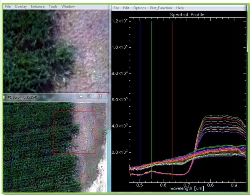Viewport: 250px width, 195px height.
Task: Open the Options menu in plot window
Action: tap(139, 8)
